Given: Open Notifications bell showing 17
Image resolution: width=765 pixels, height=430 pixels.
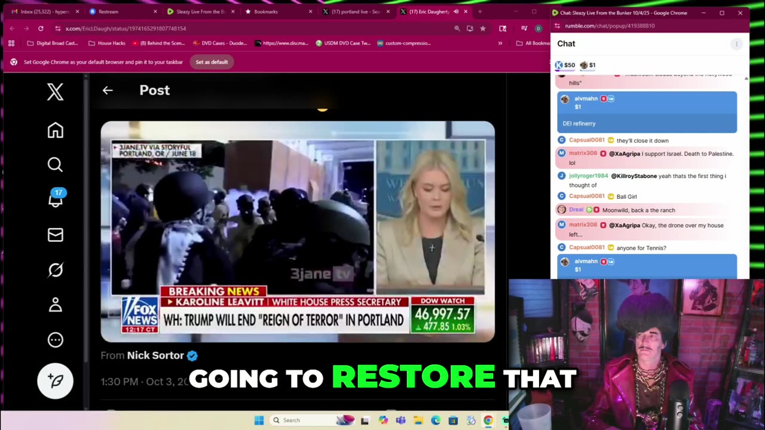Looking at the screenshot, I should pyautogui.click(x=56, y=198).
